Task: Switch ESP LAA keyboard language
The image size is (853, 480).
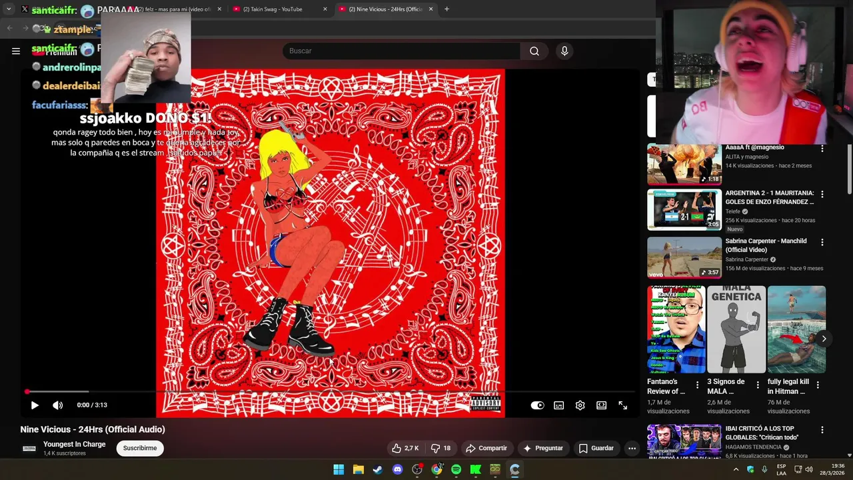Action: pyautogui.click(x=782, y=469)
